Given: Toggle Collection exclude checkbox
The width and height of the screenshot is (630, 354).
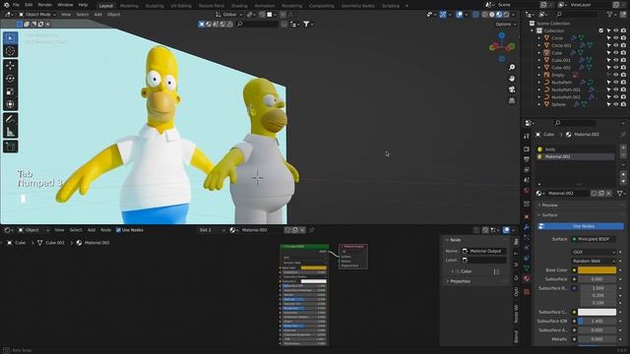Looking at the screenshot, I should tap(601, 30).
